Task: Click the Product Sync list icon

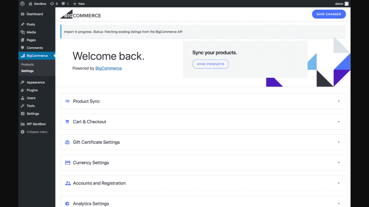Action: click(67, 101)
